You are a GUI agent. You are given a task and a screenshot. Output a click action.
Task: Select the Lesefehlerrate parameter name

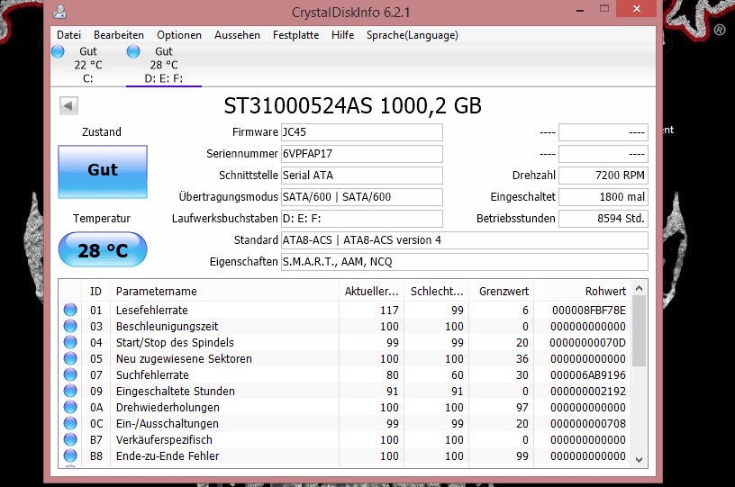tap(152, 310)
